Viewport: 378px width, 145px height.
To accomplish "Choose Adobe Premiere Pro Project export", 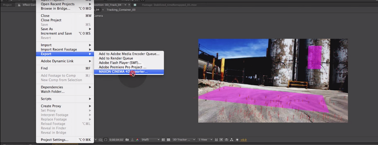I will (x=129, y=67).
